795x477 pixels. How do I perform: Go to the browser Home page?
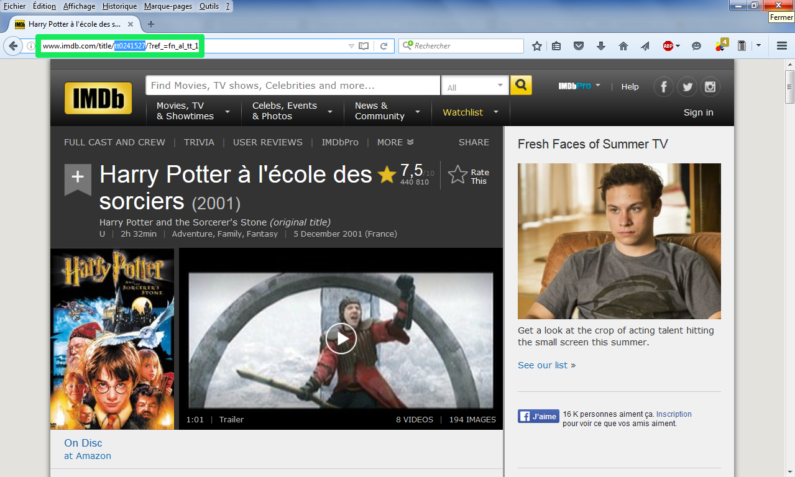[x=623, y=46]
